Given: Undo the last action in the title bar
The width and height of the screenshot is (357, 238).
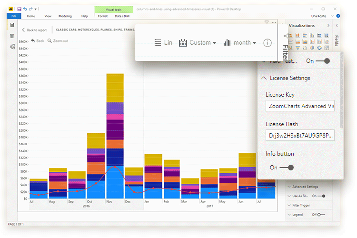Looking at the screenshot, I should pyautogui.click(x=25, y=9).
